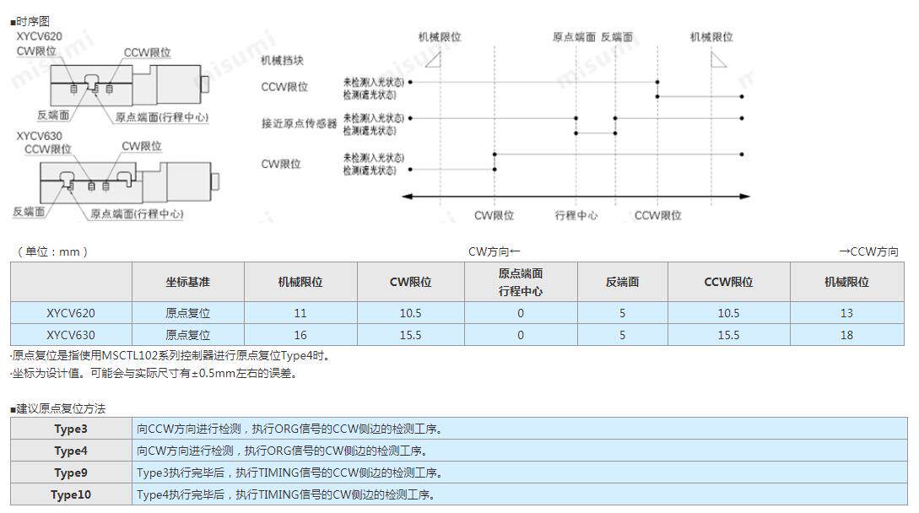
Task: Select the Type10 row label
Action: pyautogui.click(x=71, y=494)
